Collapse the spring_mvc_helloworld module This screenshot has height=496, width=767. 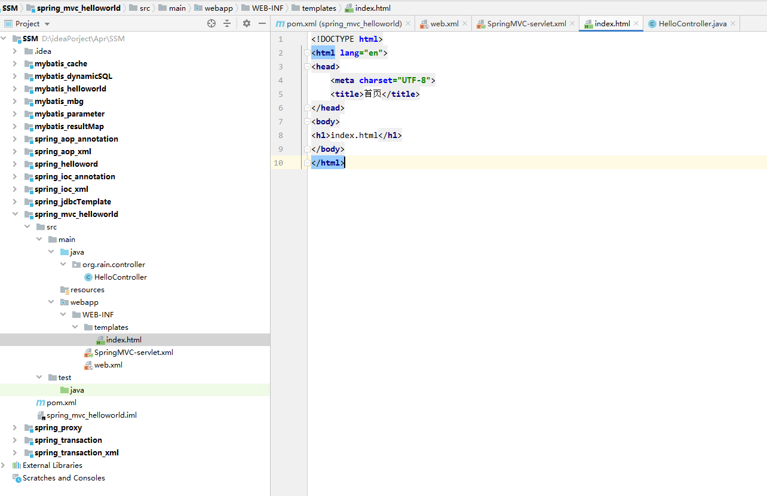pos(15,214)
